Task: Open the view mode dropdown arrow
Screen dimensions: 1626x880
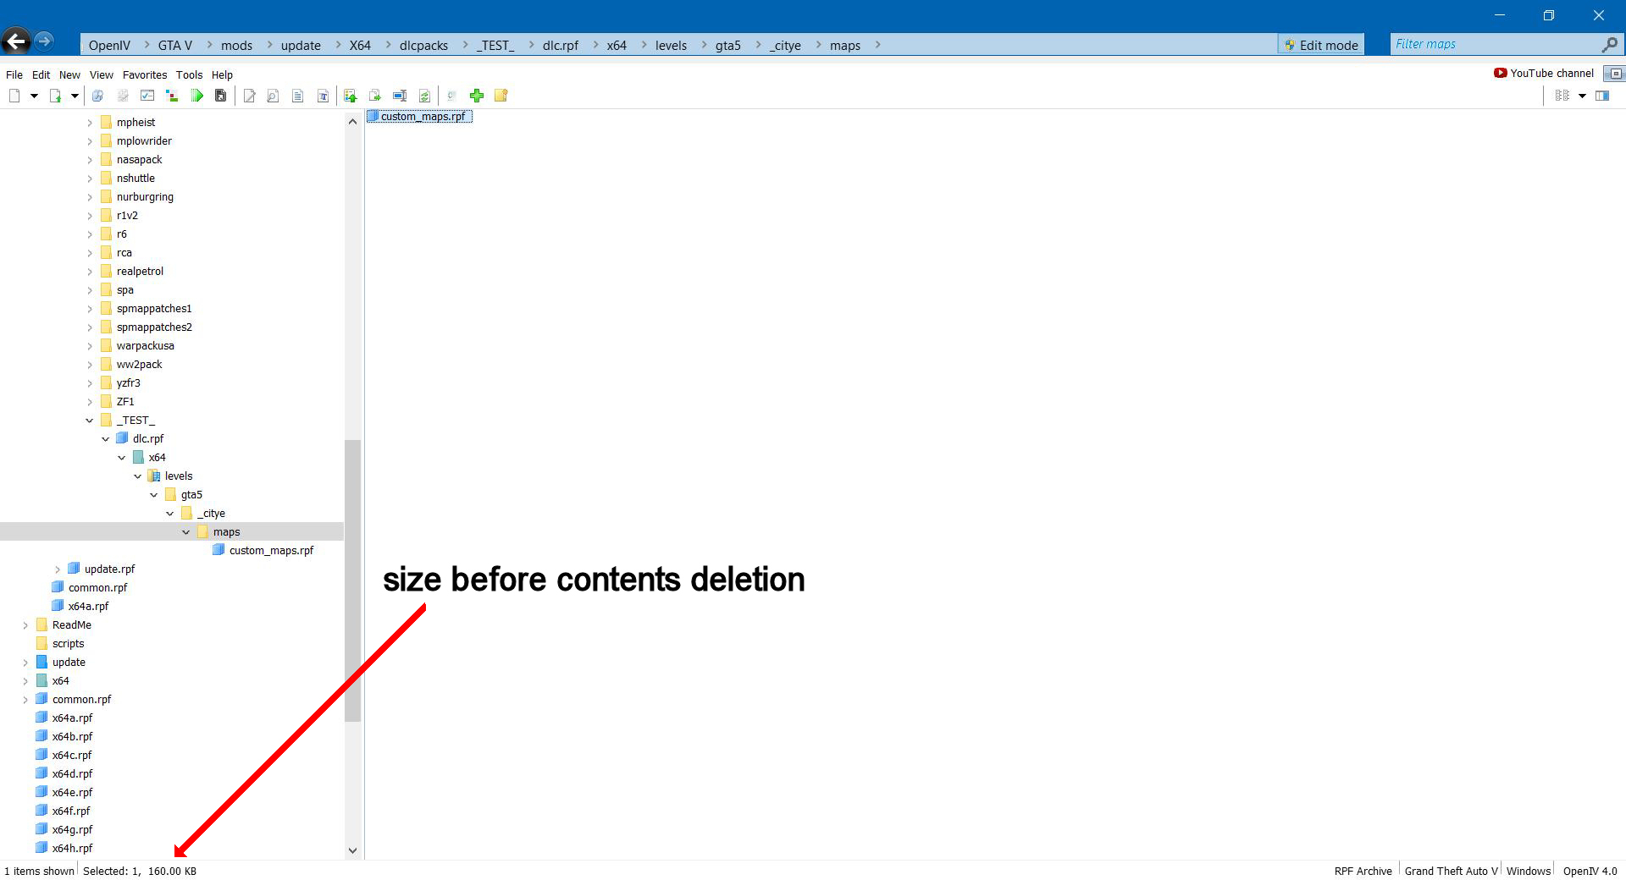Action: (1582, 96)
